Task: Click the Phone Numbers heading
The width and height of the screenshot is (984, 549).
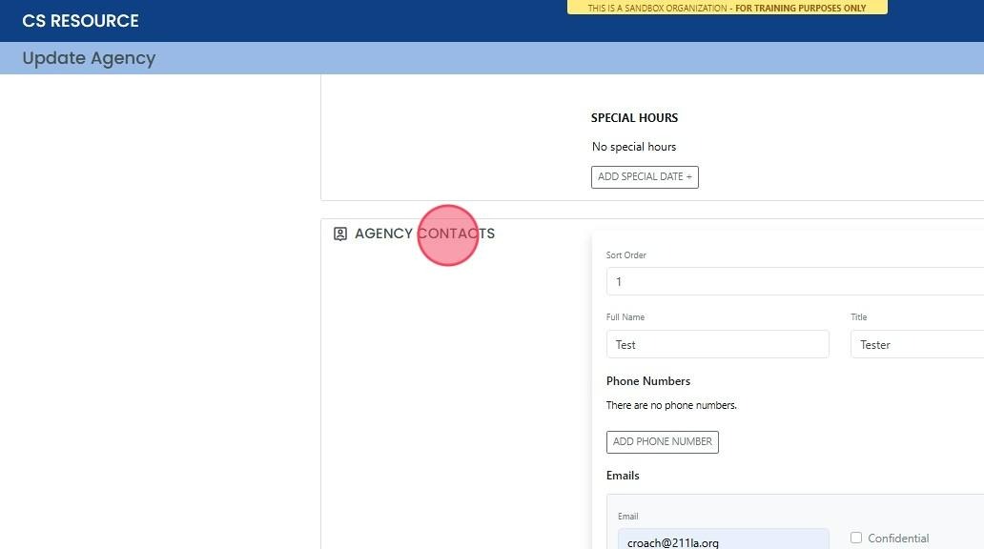Action: [x=648, y=381]
